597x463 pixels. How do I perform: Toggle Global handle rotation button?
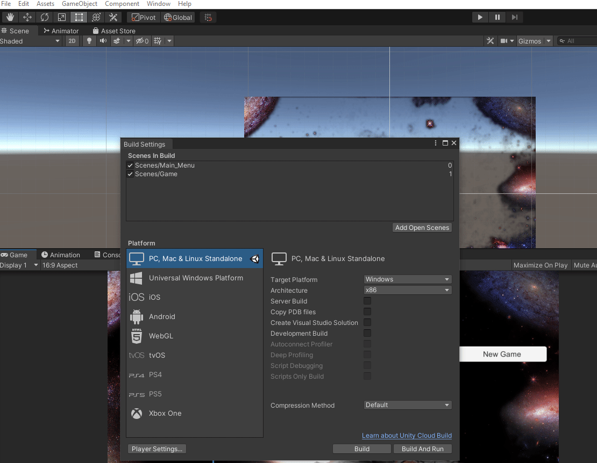click(178, 18)
